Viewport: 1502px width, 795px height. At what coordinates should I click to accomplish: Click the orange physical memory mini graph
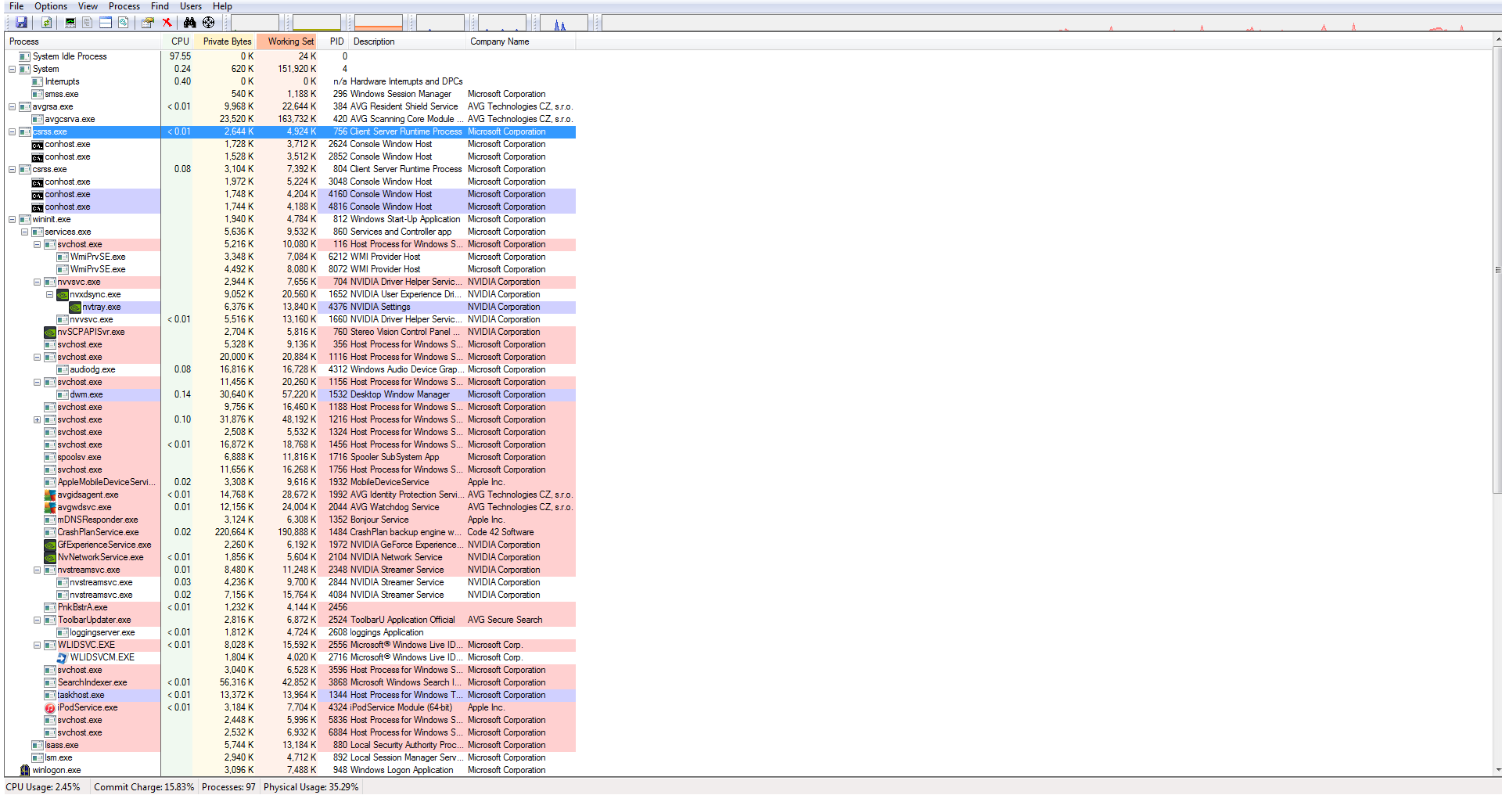pos(379,23)
